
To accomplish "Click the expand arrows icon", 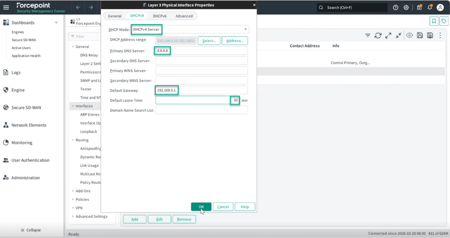I will [388, 35].
